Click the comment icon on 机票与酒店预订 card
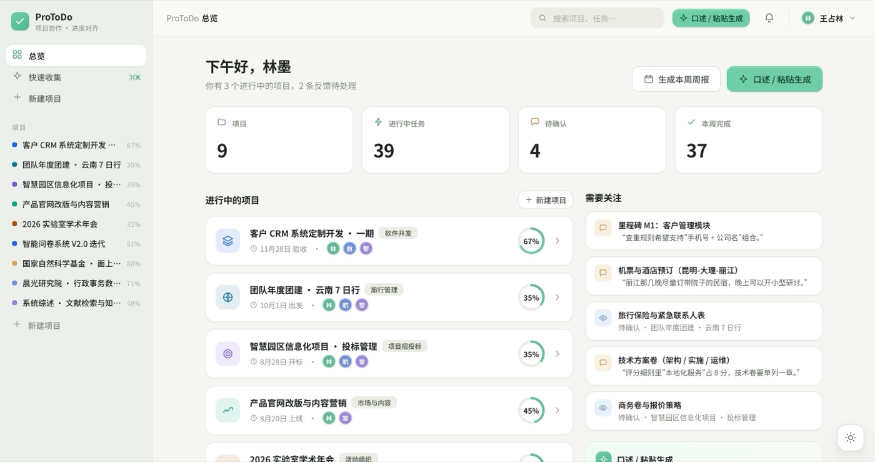 [x=603, y=273]
